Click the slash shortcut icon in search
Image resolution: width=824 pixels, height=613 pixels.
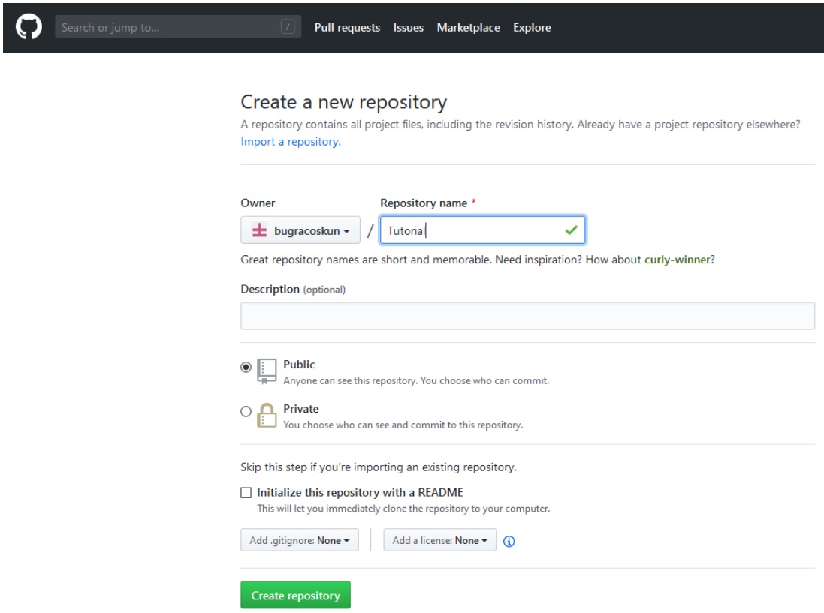click(288, 28)
